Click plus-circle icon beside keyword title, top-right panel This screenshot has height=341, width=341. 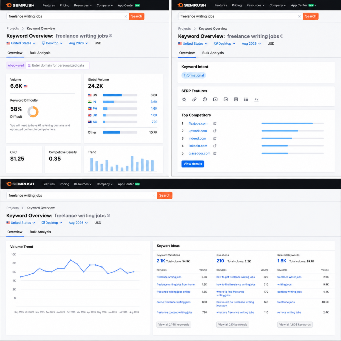[282, 36]
